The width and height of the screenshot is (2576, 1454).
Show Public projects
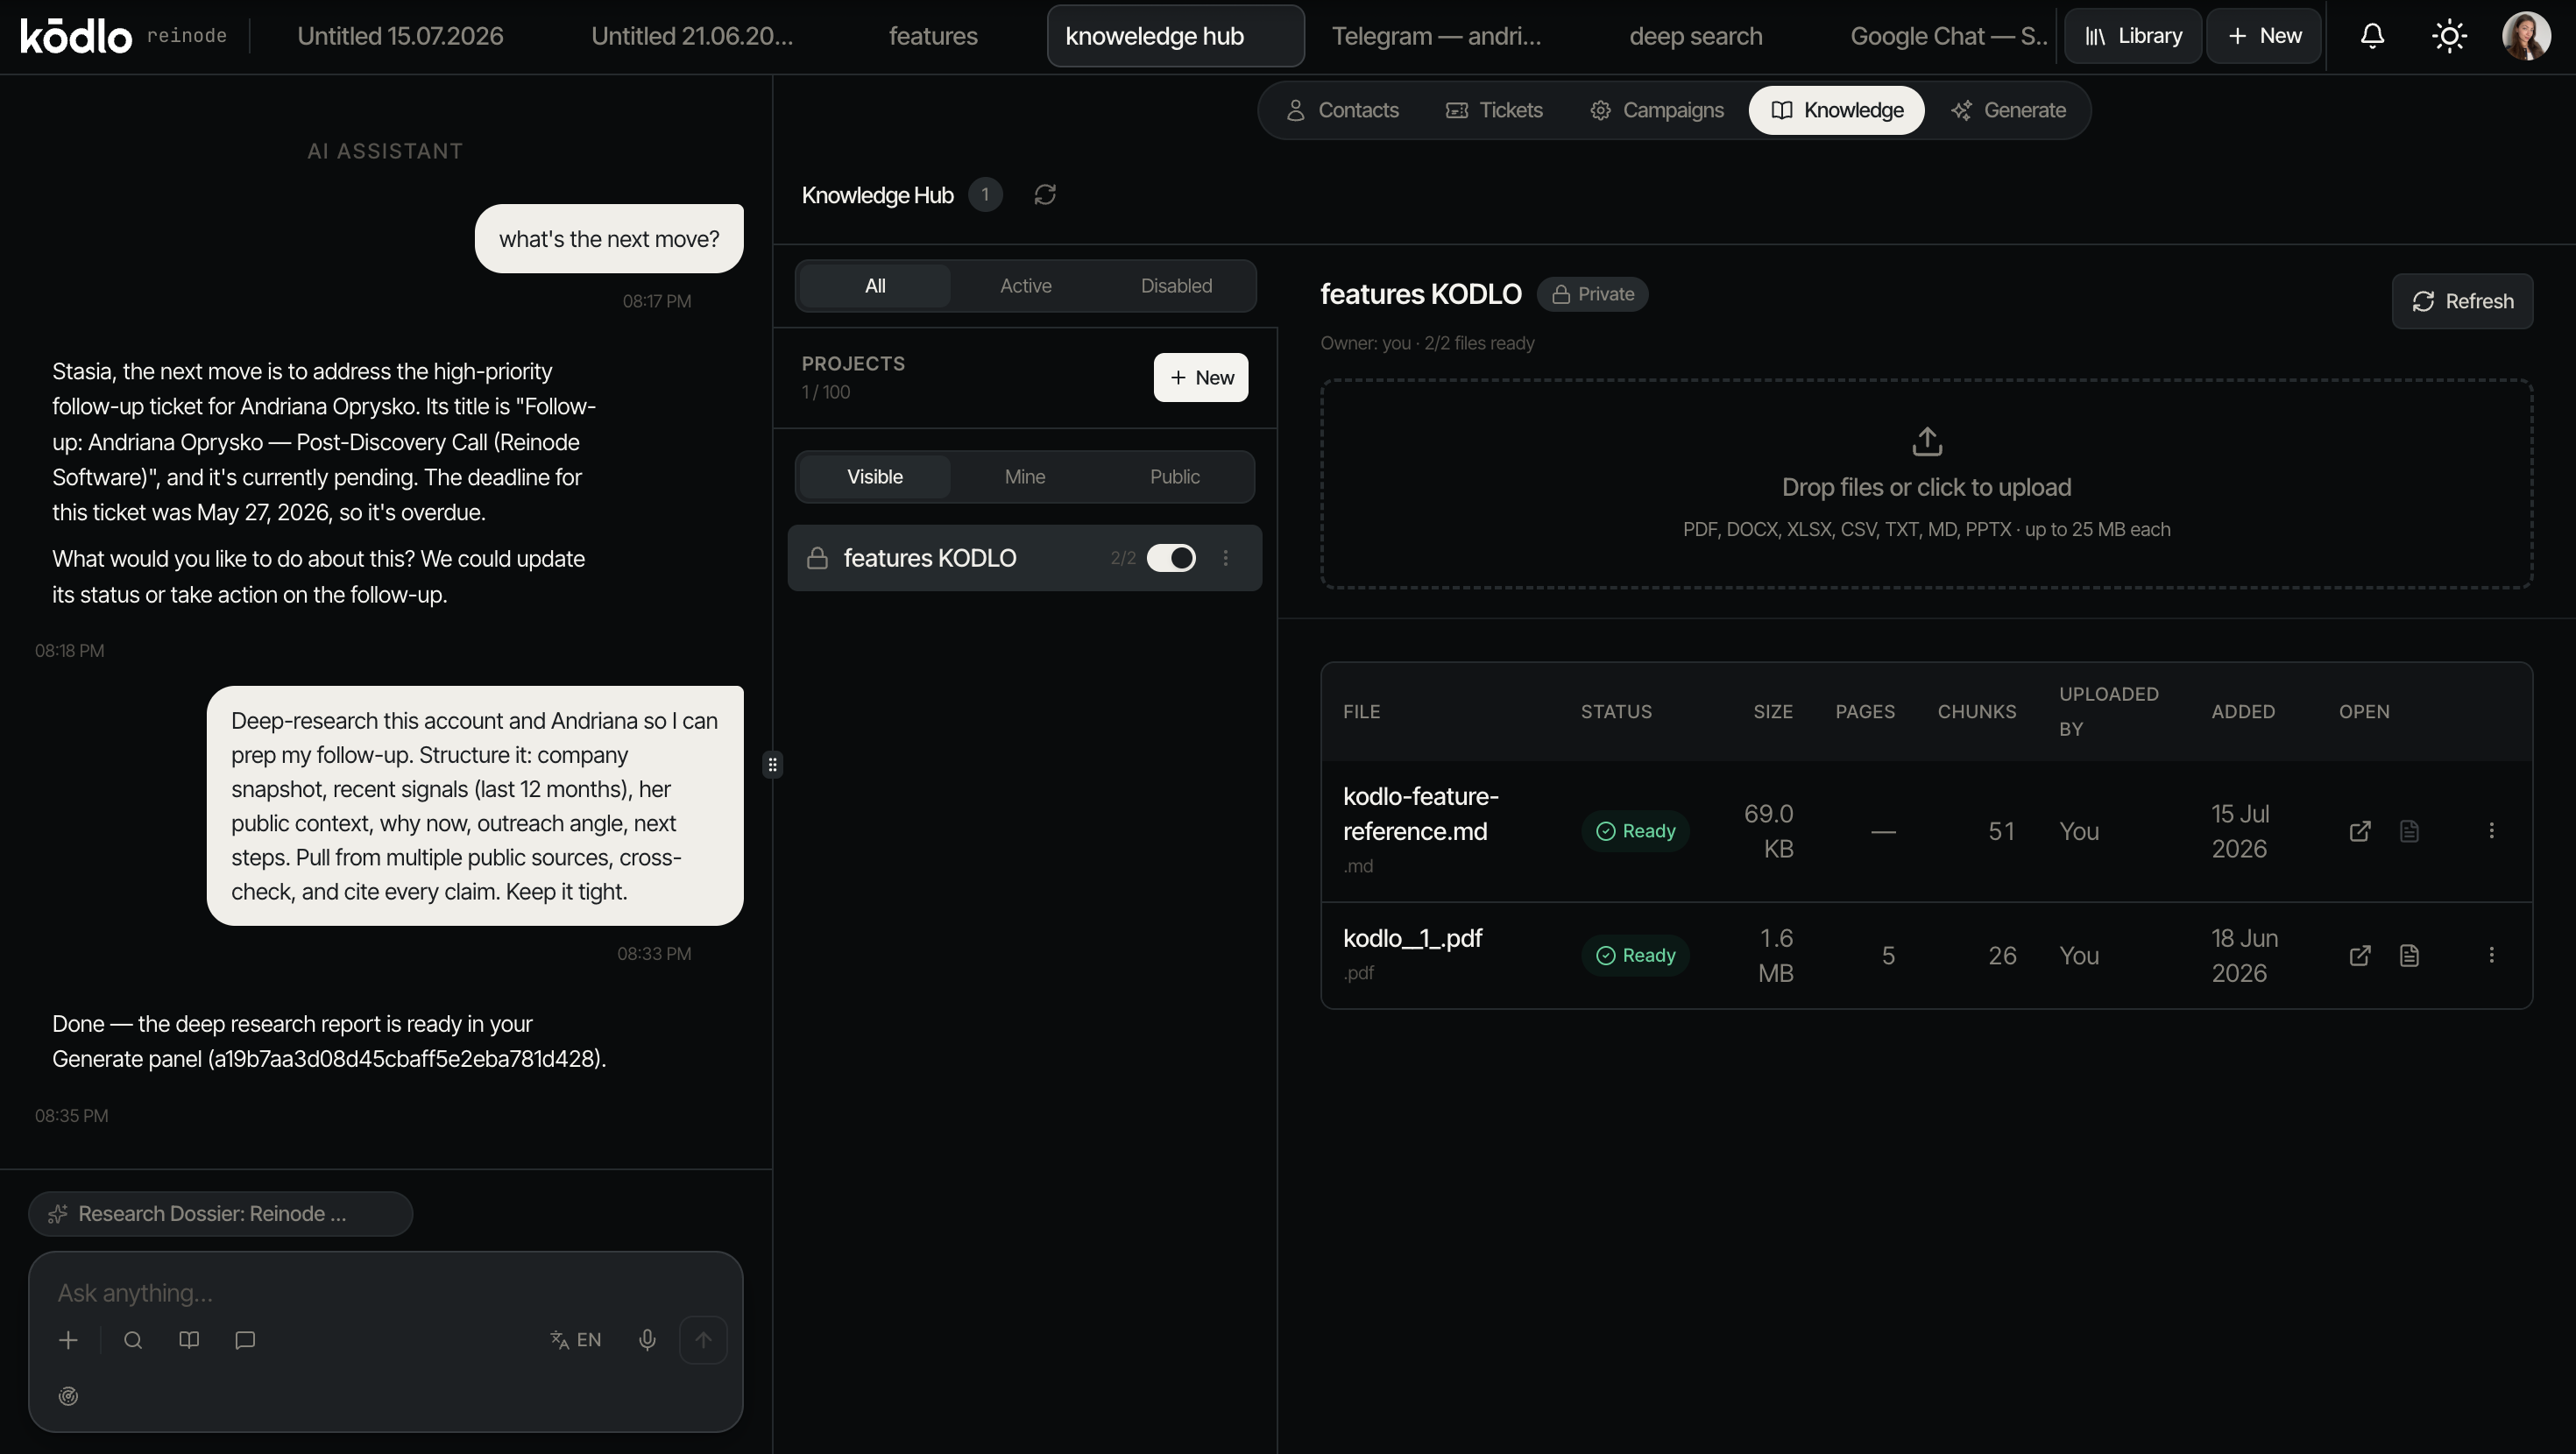[1174, 477]
